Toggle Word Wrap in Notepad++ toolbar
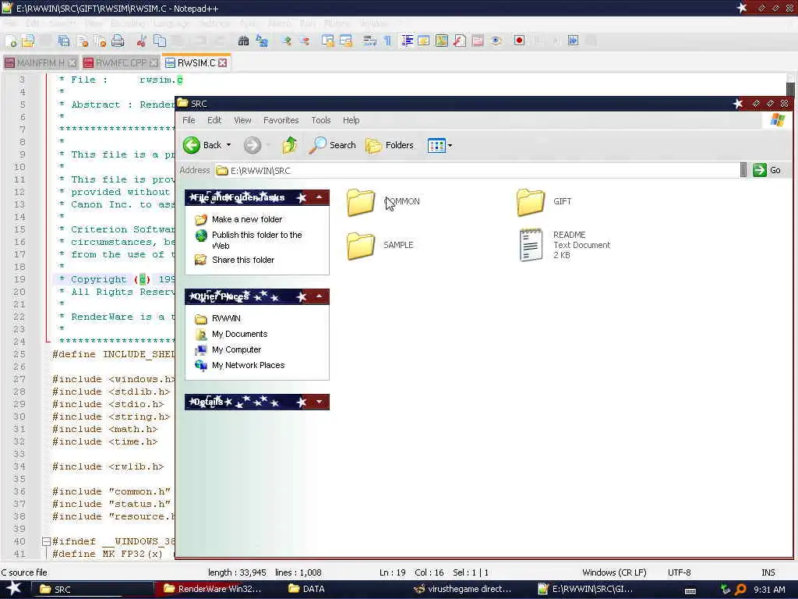Viewport: 798px width, 599px height. click(370, 41)
